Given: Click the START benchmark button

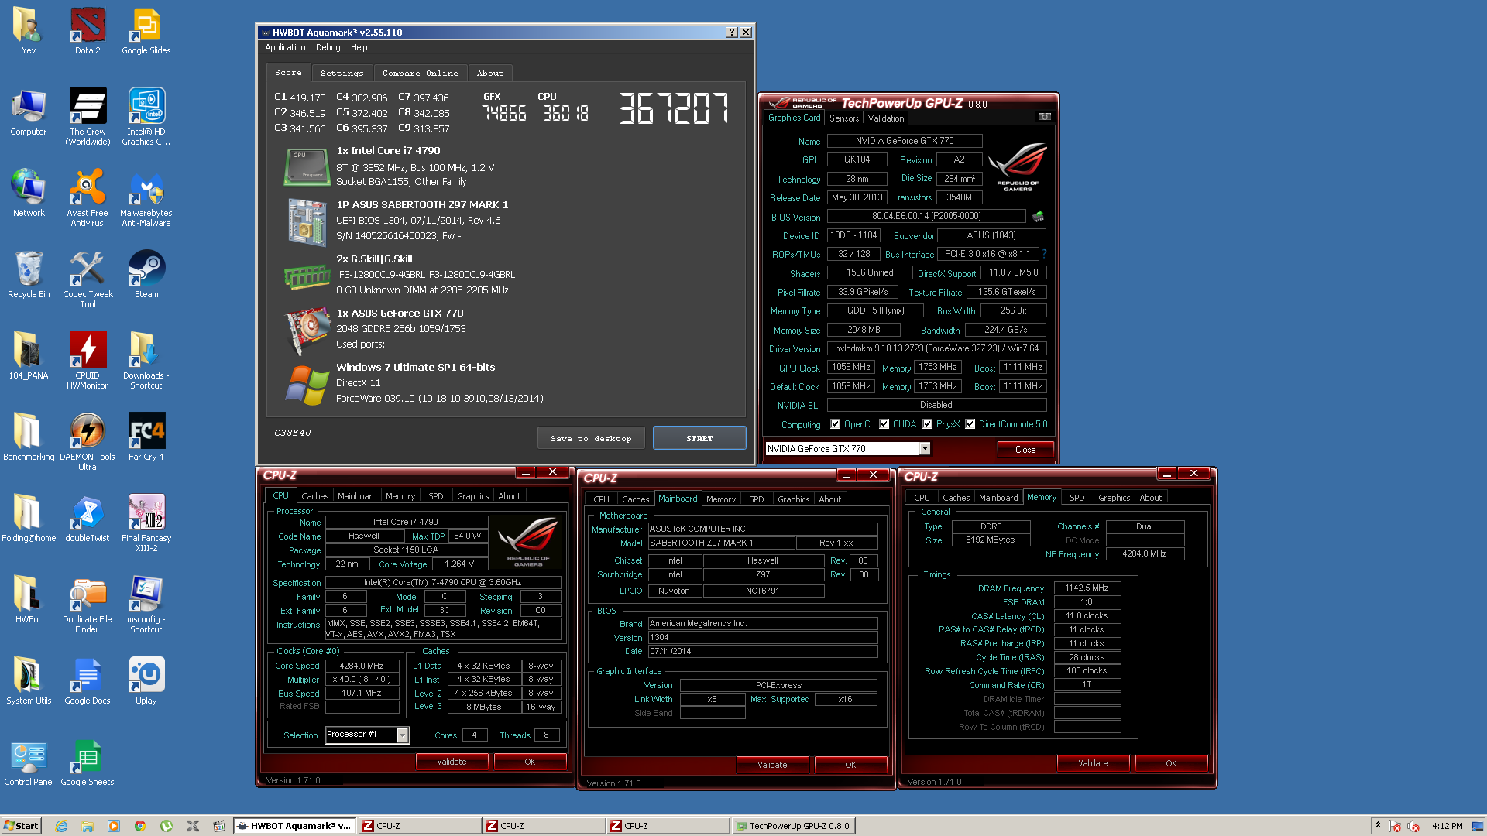Looking at the screenshot, I should point(699,438).
